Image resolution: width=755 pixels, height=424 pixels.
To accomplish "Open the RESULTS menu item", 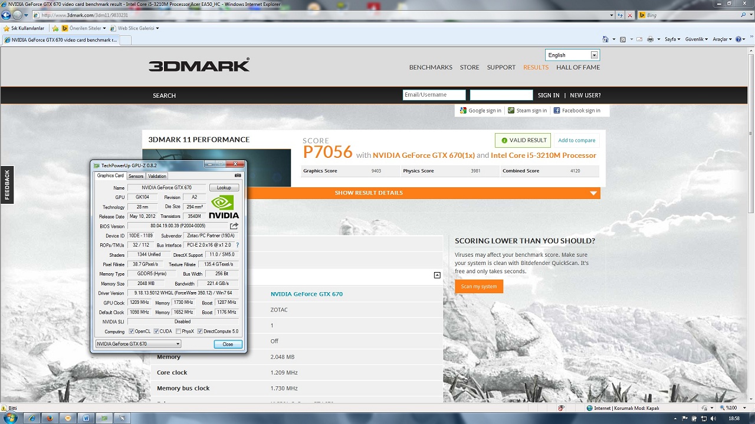I will 536,67.
